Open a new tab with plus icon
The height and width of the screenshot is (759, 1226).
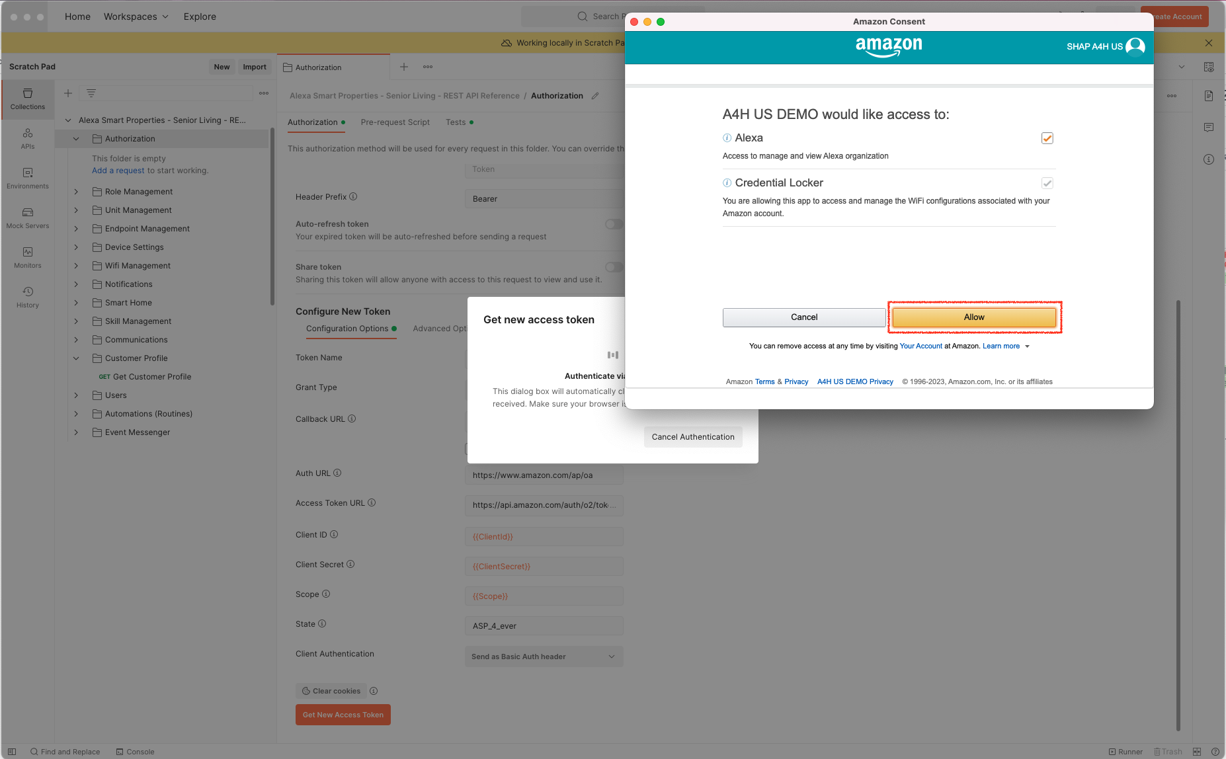click(x=404, y=67)
